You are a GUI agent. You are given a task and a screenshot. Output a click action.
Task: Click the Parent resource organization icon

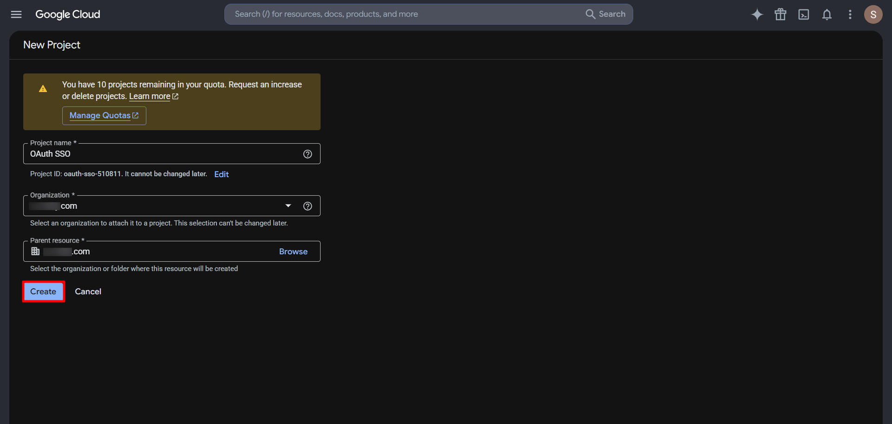[x=35, y=252]
